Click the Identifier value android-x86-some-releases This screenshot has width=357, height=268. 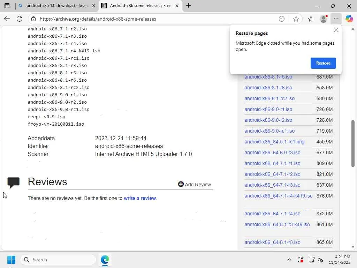pos(129,146)
